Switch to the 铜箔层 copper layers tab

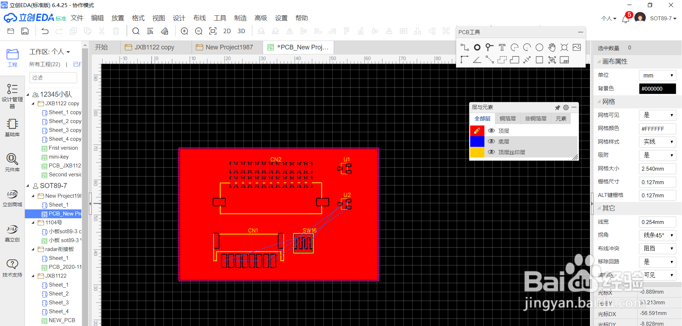click(x=508, y=119)
